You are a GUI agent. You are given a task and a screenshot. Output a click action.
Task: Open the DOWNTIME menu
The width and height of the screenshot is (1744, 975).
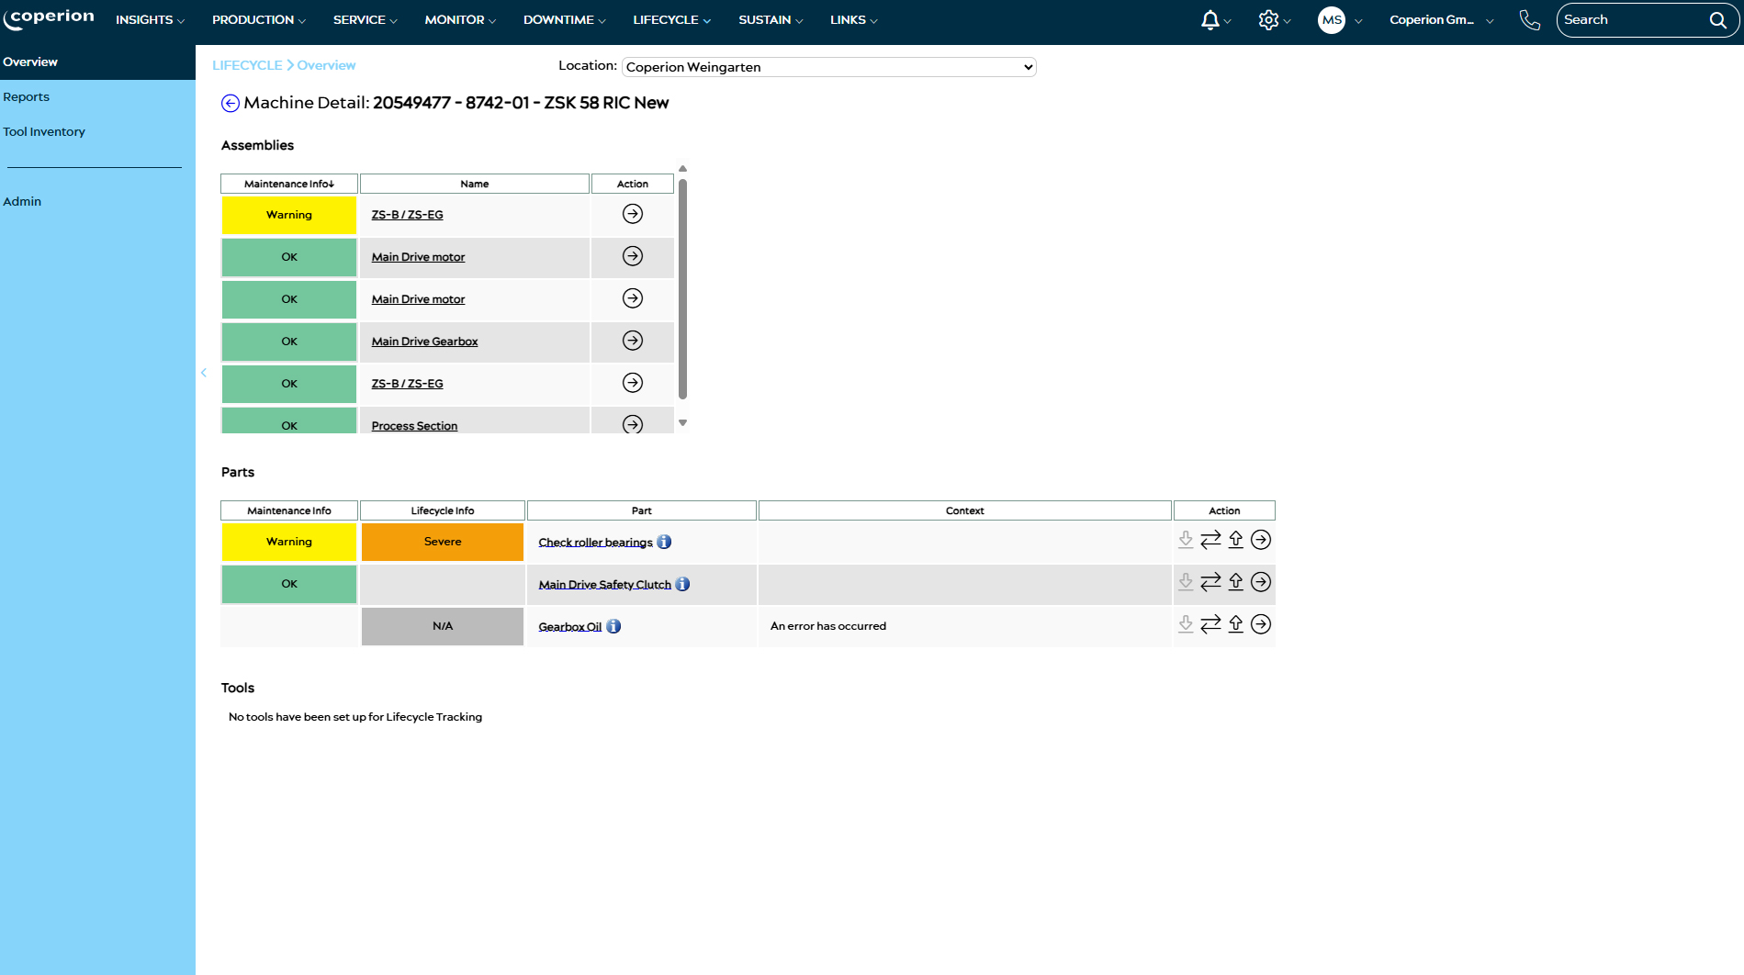564,20
